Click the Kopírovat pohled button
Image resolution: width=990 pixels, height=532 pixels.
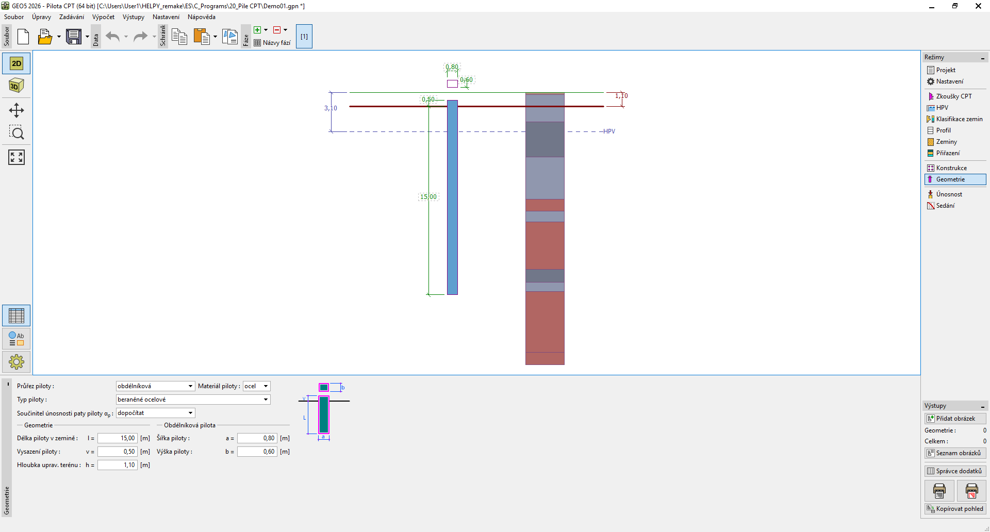(x=955, y=509)
